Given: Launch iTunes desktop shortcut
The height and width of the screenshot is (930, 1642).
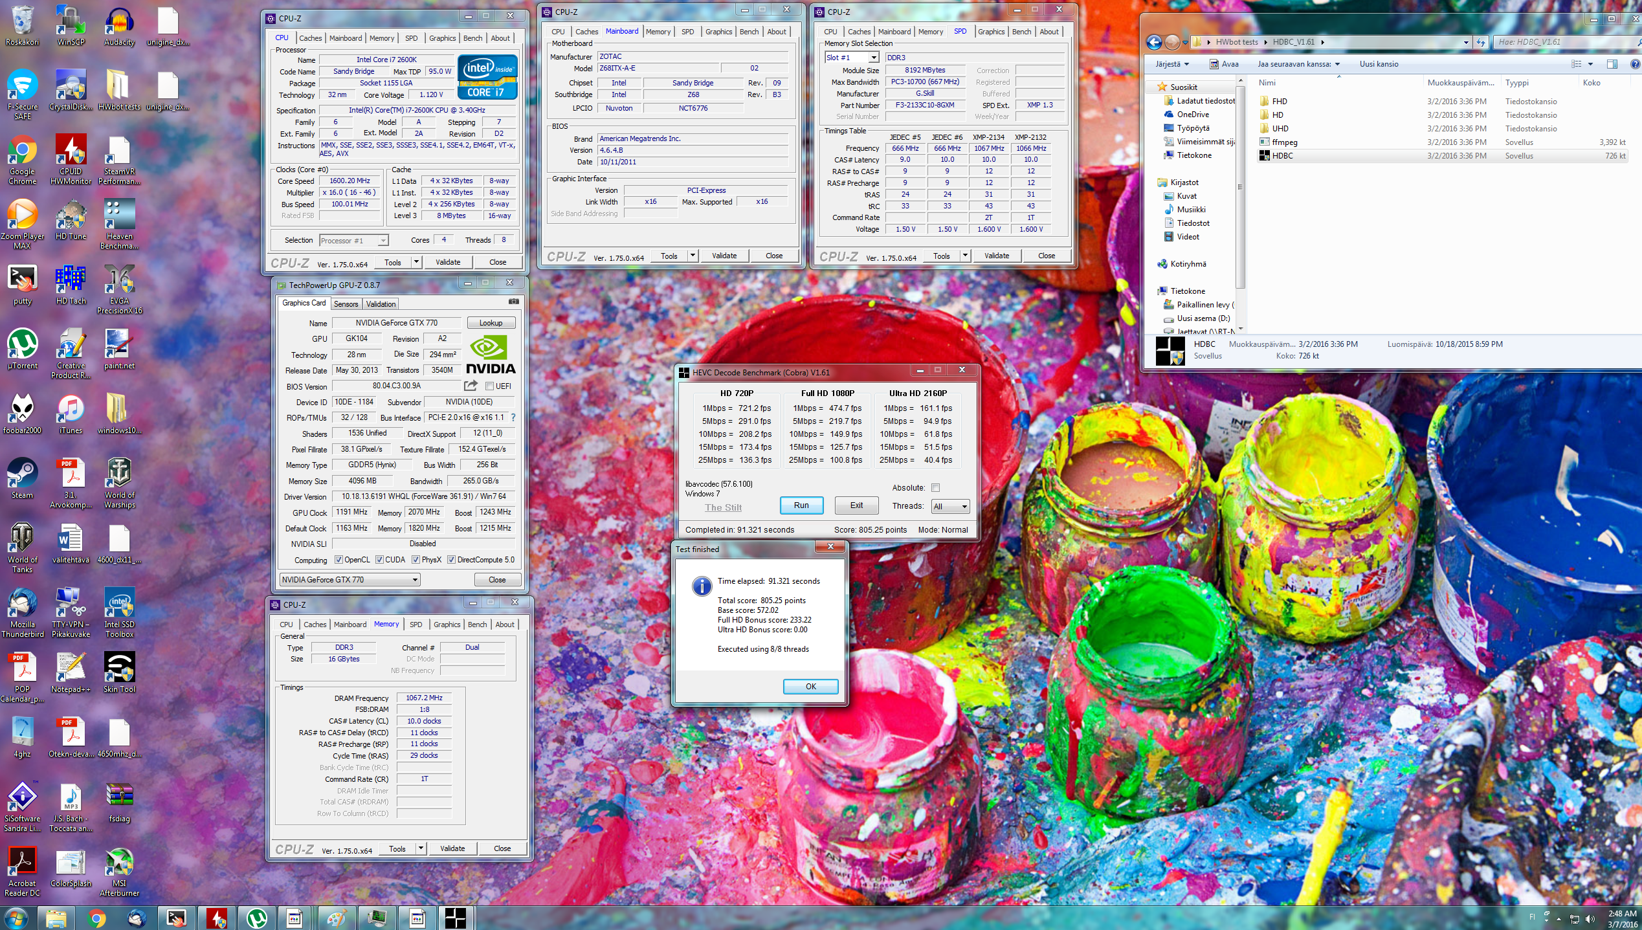Looking at the screenshot, I should click(71, 414).
